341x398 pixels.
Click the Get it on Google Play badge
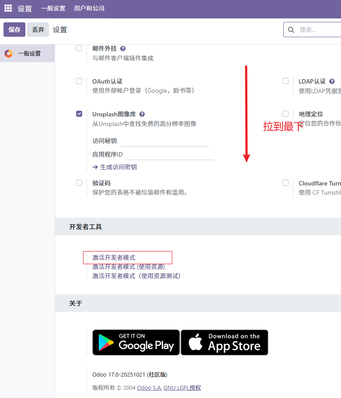(136, 342)
